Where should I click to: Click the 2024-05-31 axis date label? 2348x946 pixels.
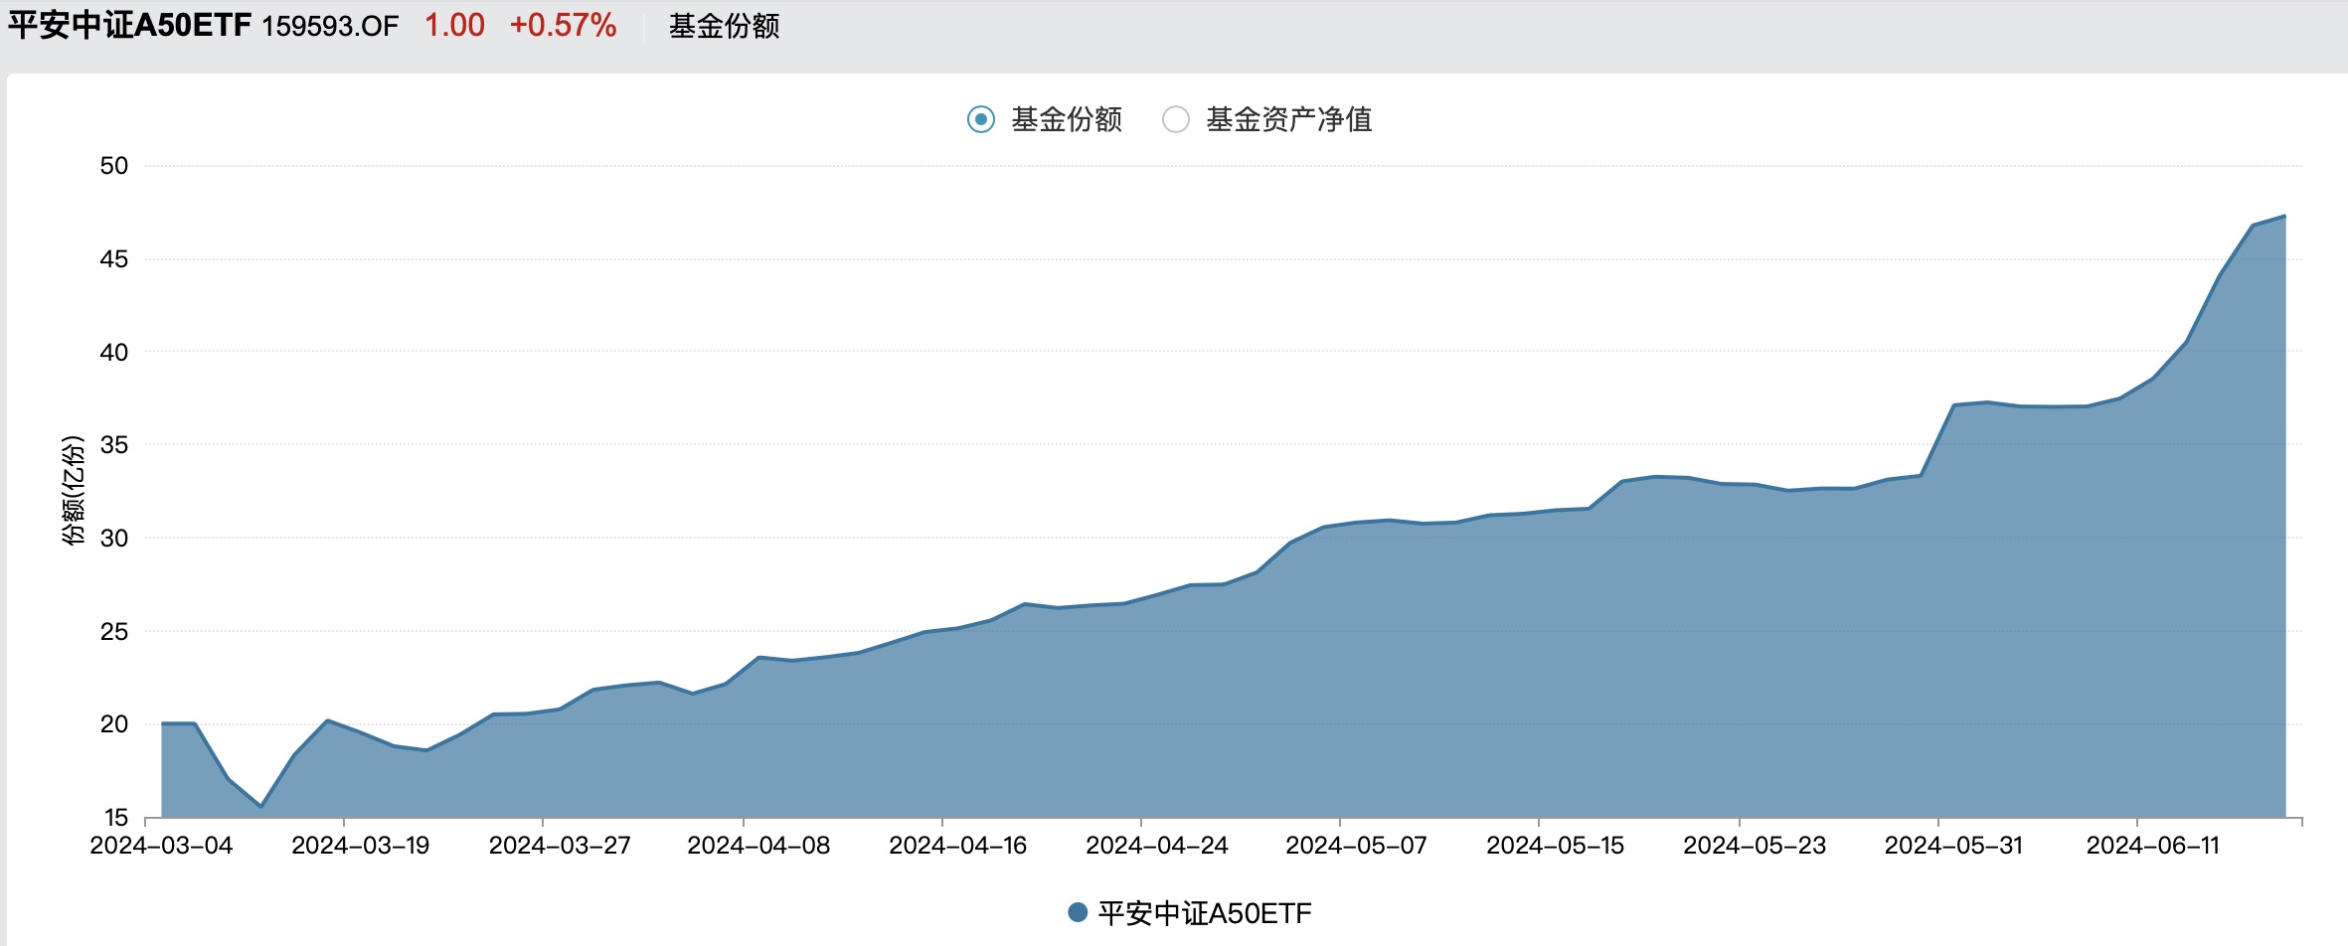(1953, 846)
